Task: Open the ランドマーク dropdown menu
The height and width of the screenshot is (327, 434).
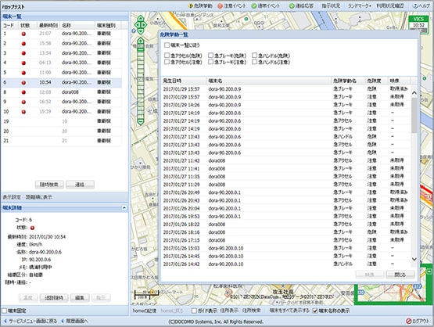Action: click(360, 5)
